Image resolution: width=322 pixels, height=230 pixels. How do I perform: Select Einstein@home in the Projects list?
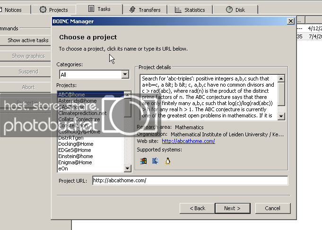pyautogui.click(x=75, y=156)
